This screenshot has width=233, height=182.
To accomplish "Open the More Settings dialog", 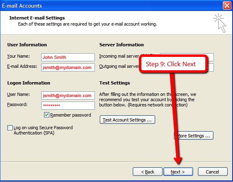I will point(193,136).
